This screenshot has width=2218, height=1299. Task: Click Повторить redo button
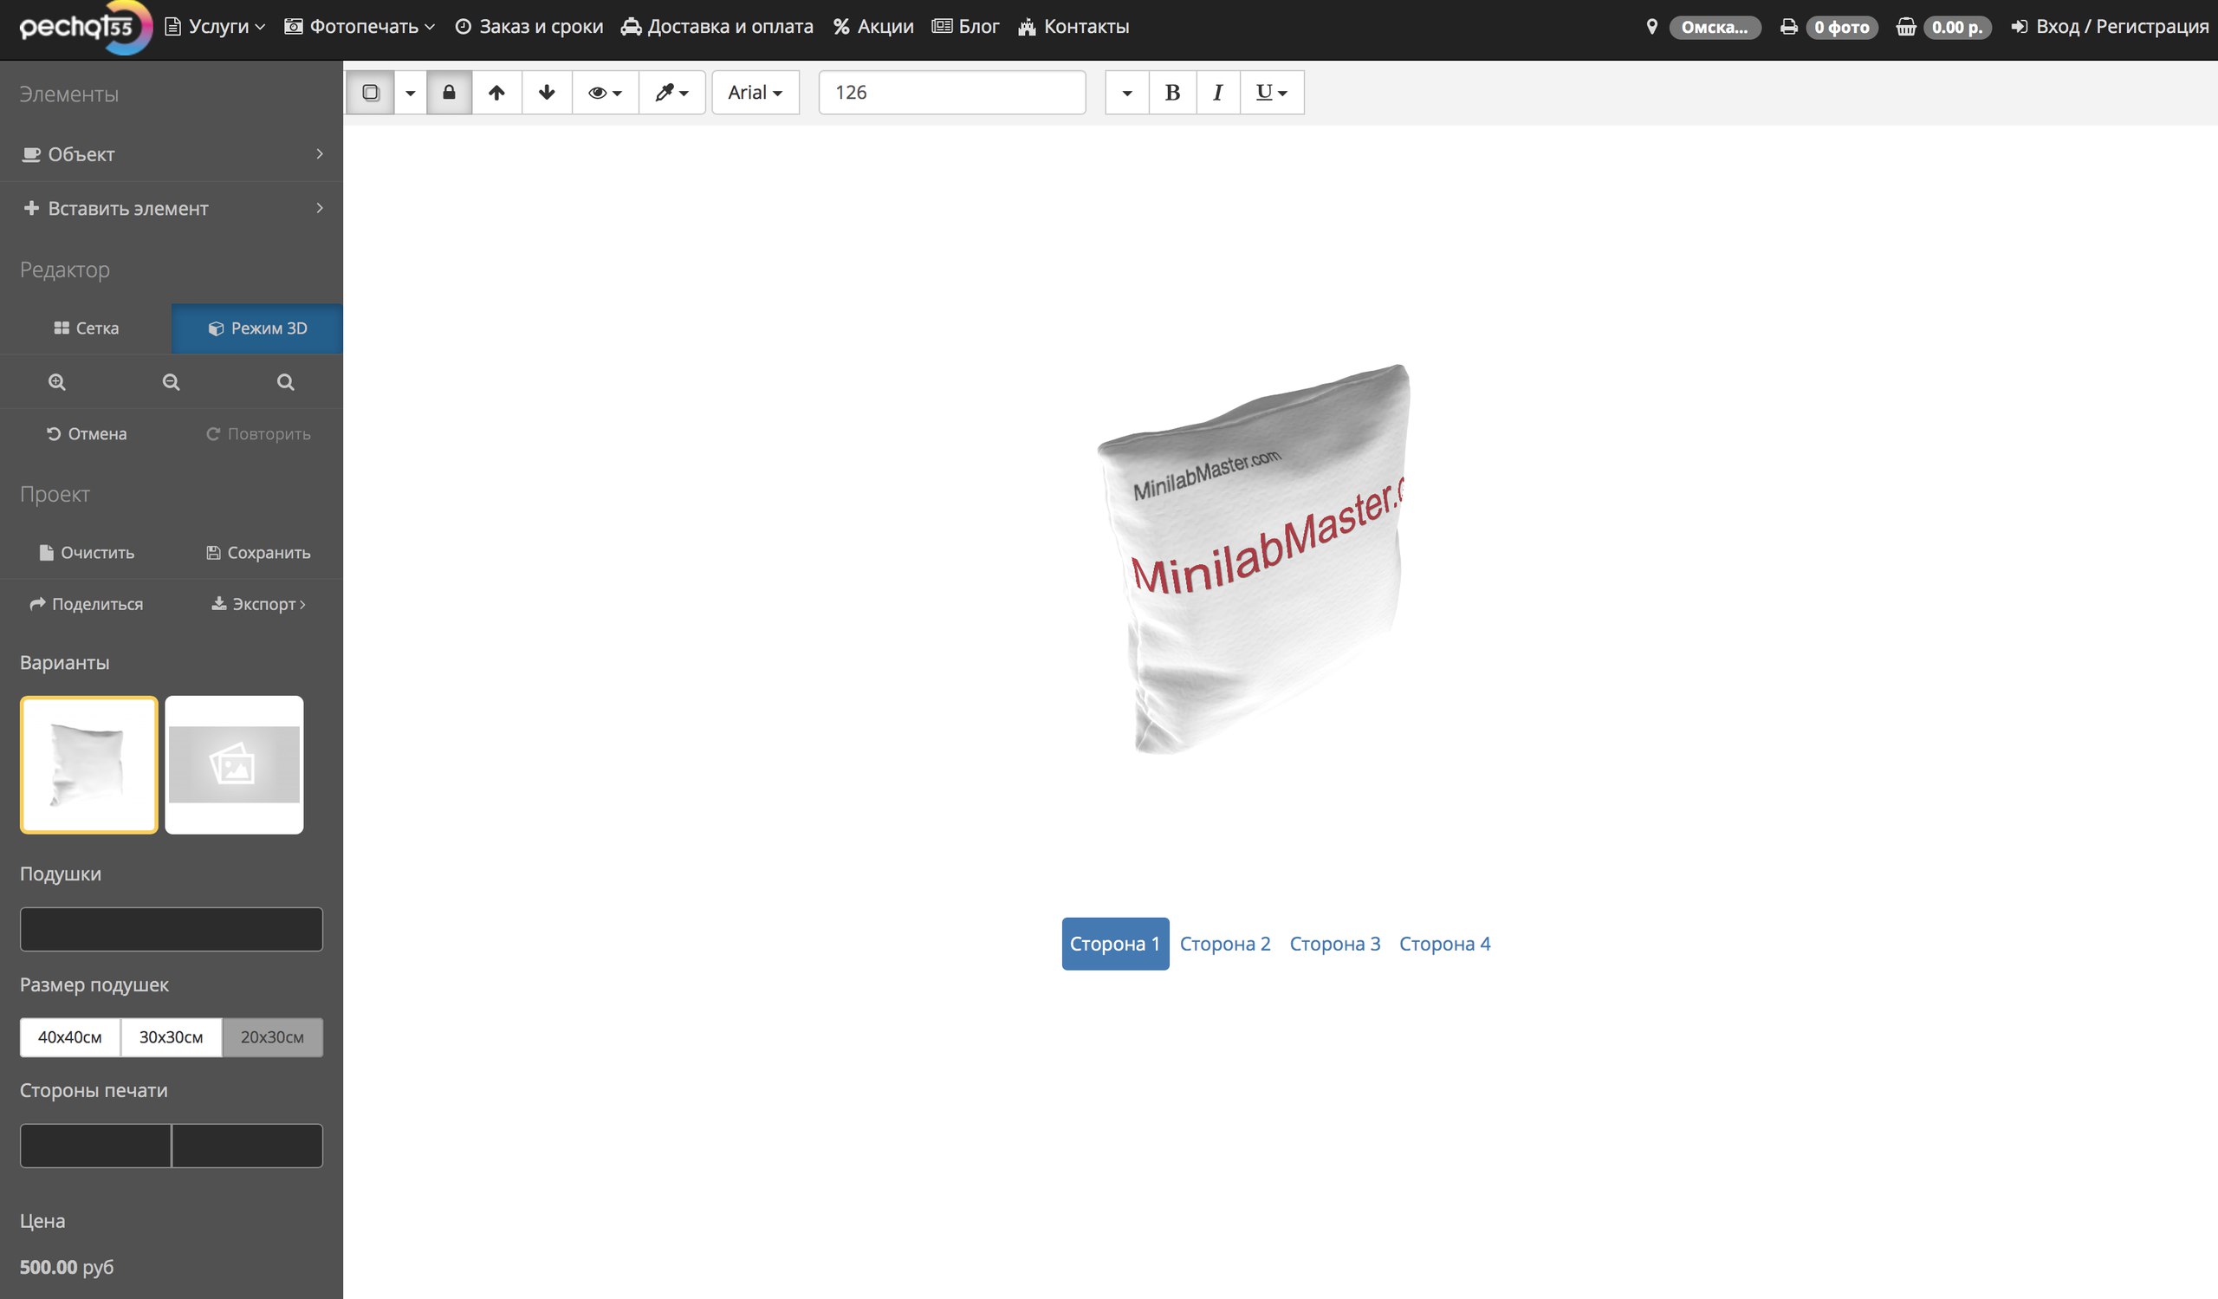click(x=258, y=434)
